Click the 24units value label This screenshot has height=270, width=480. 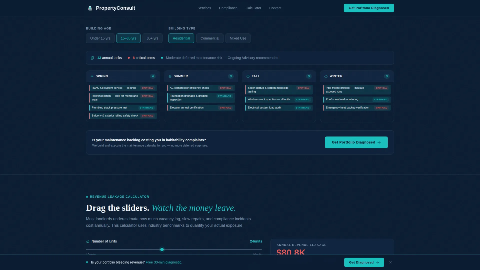click(x=256, y=241)
